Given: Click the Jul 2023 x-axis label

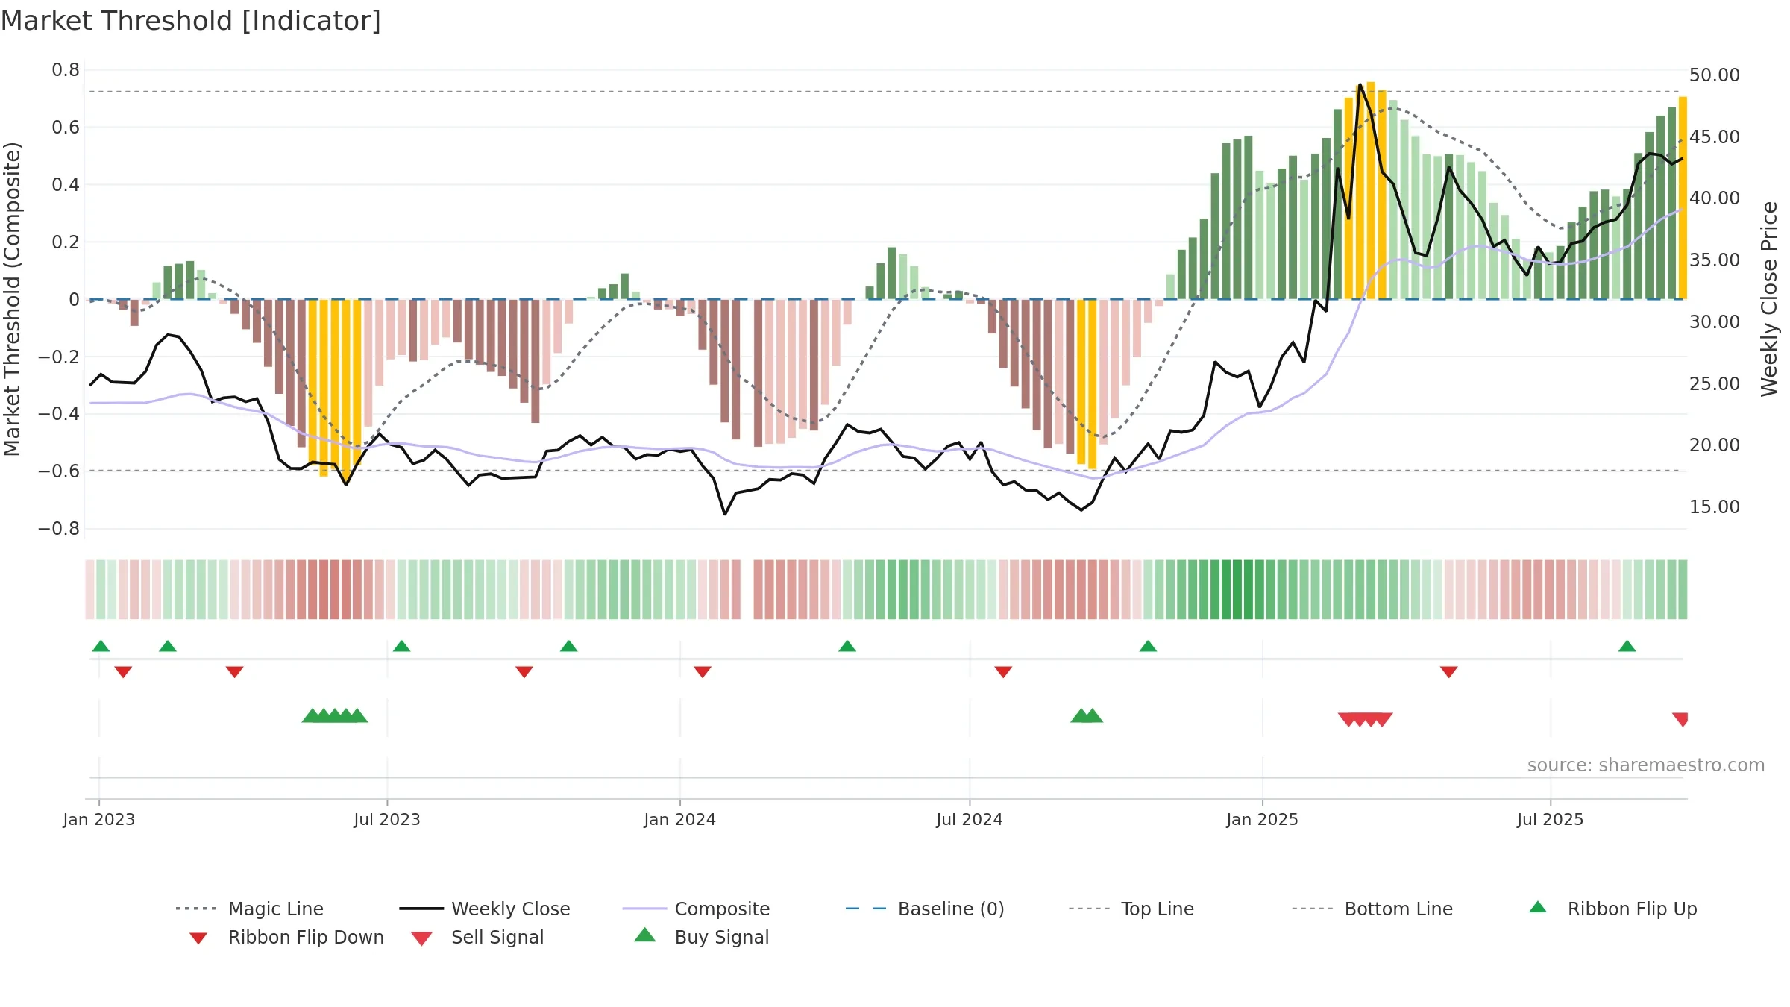Looking at the screenshot, I should [x=387, y=820].
